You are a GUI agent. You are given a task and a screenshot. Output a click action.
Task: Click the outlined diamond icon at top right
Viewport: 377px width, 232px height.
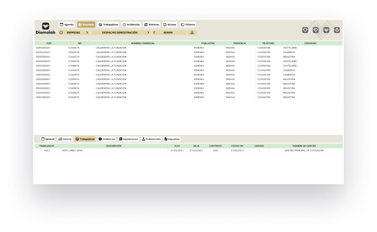pyautogui.click(x=305, y=30)
